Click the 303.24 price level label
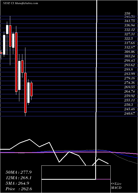 tap(129, 56)
